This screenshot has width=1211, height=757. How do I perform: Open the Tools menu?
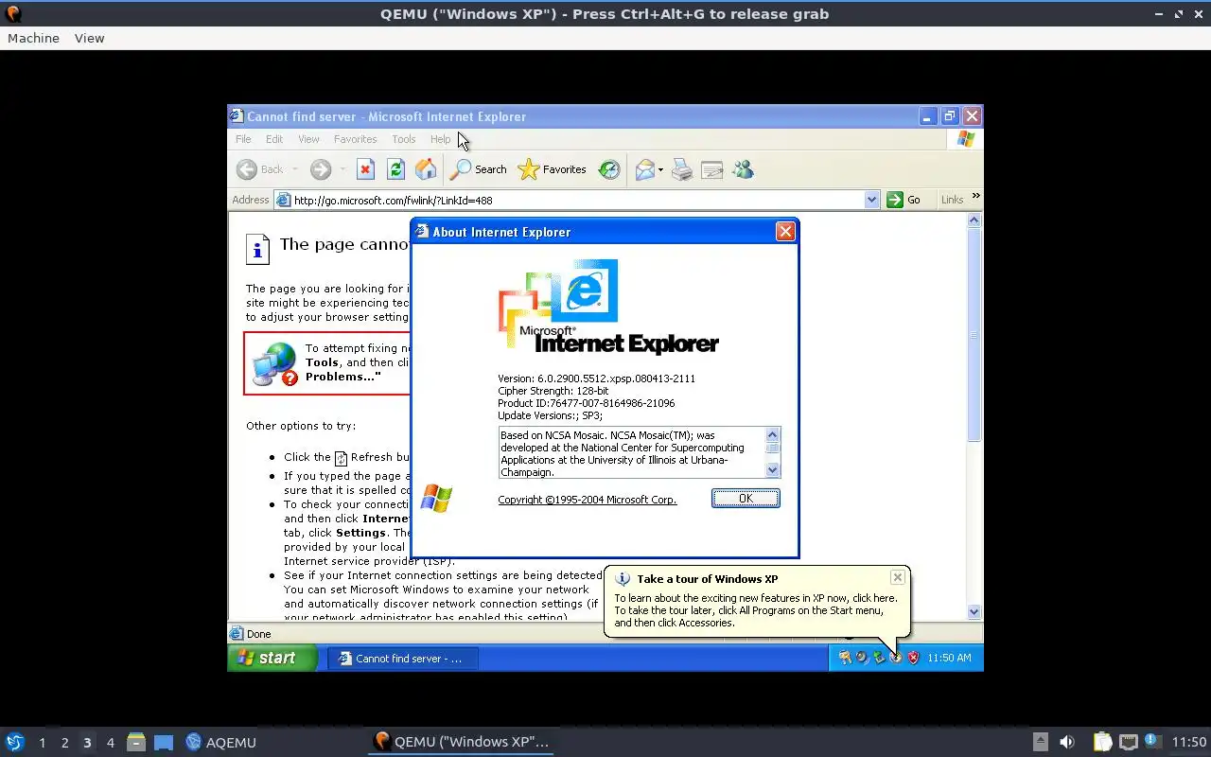tap(404, 139)
